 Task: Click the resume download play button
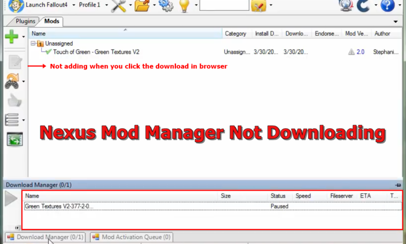pyautogui.click(x=11, y=198)
